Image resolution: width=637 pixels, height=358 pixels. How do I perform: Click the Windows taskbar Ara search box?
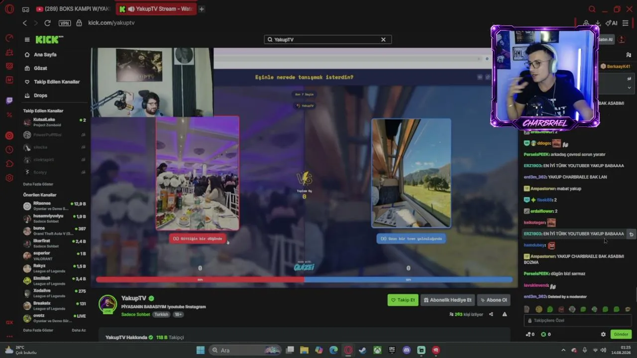pyautogui.click(x=244, y=350)
